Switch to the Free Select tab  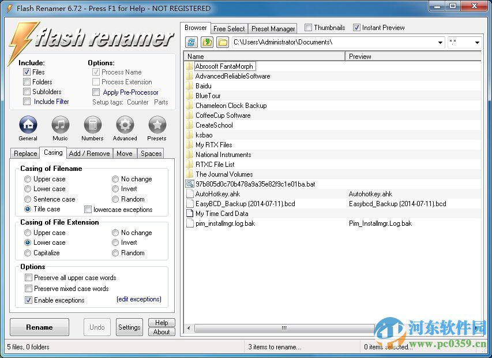[229, 28]
